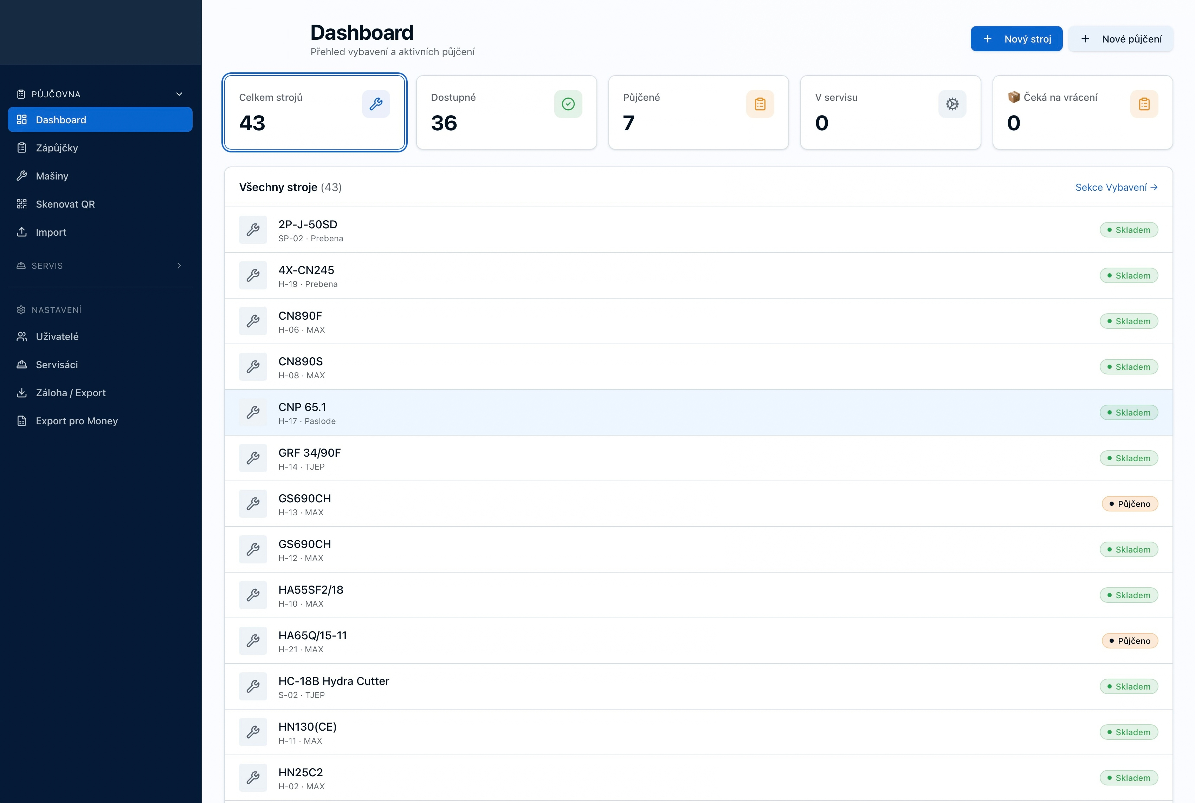Click the wrench icon beside CN890S

(x=253, y=367)
